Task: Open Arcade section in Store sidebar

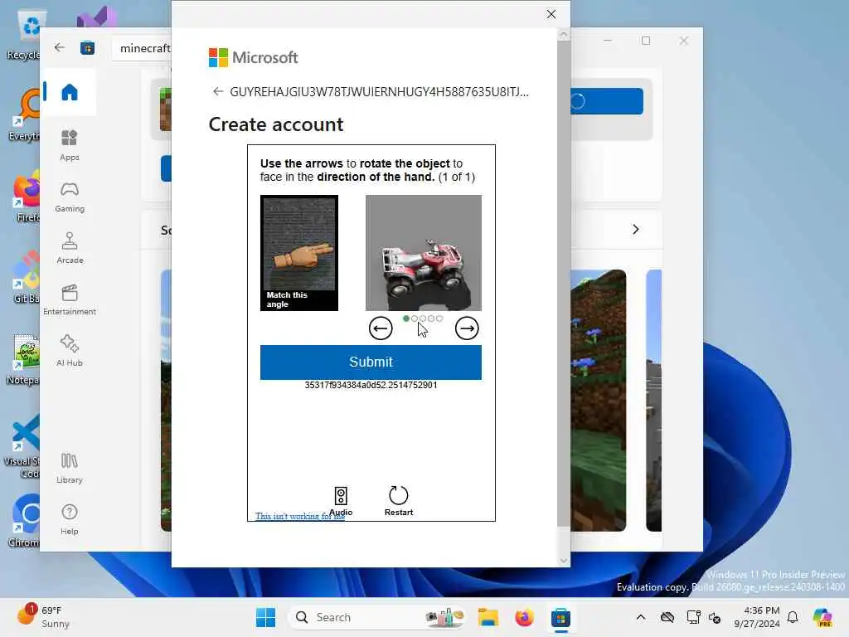Action: (70, 248)
